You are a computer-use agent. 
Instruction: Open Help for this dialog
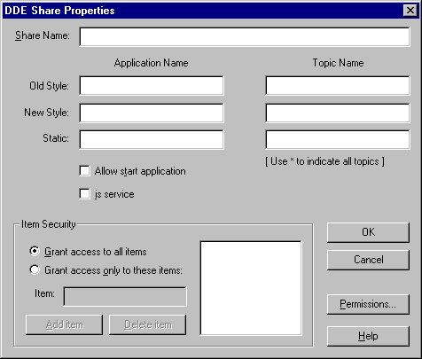coord(368,336)
